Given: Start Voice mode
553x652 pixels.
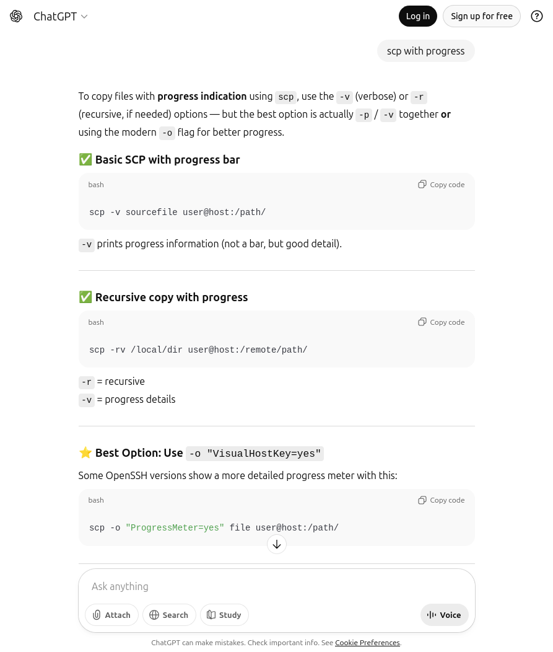Looking at the screenshot, I should 444,615.
